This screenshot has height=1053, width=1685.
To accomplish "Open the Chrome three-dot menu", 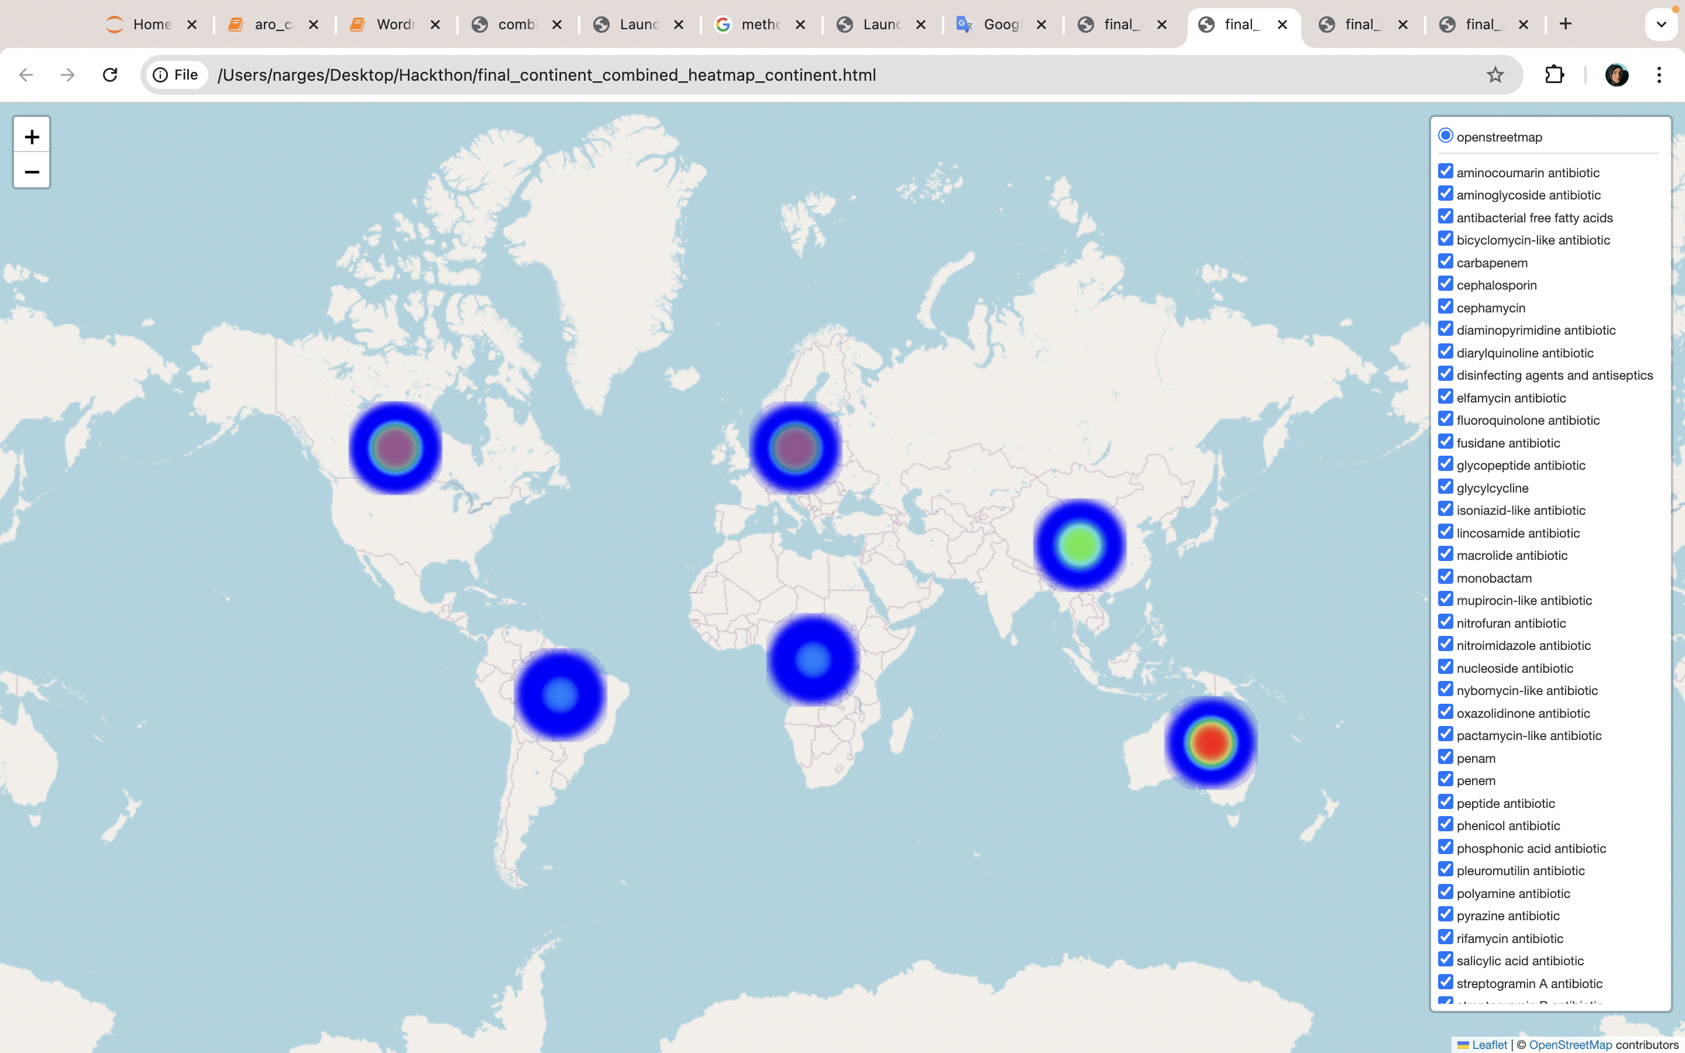I will 1659,74.
